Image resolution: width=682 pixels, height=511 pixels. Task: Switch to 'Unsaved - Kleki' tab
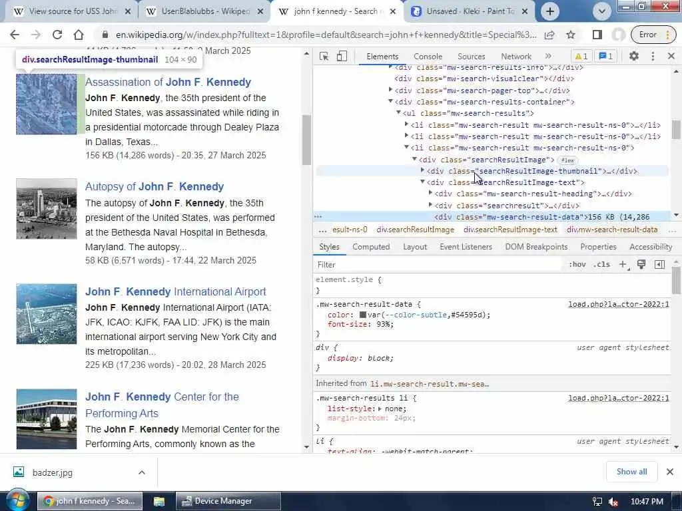point(470,11)
